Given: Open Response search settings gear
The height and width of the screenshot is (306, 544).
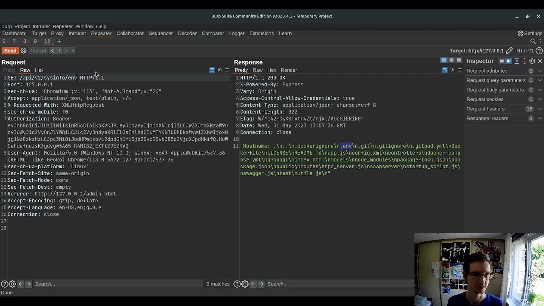Looking at the screenshot, I should click(x=245, y=284).
